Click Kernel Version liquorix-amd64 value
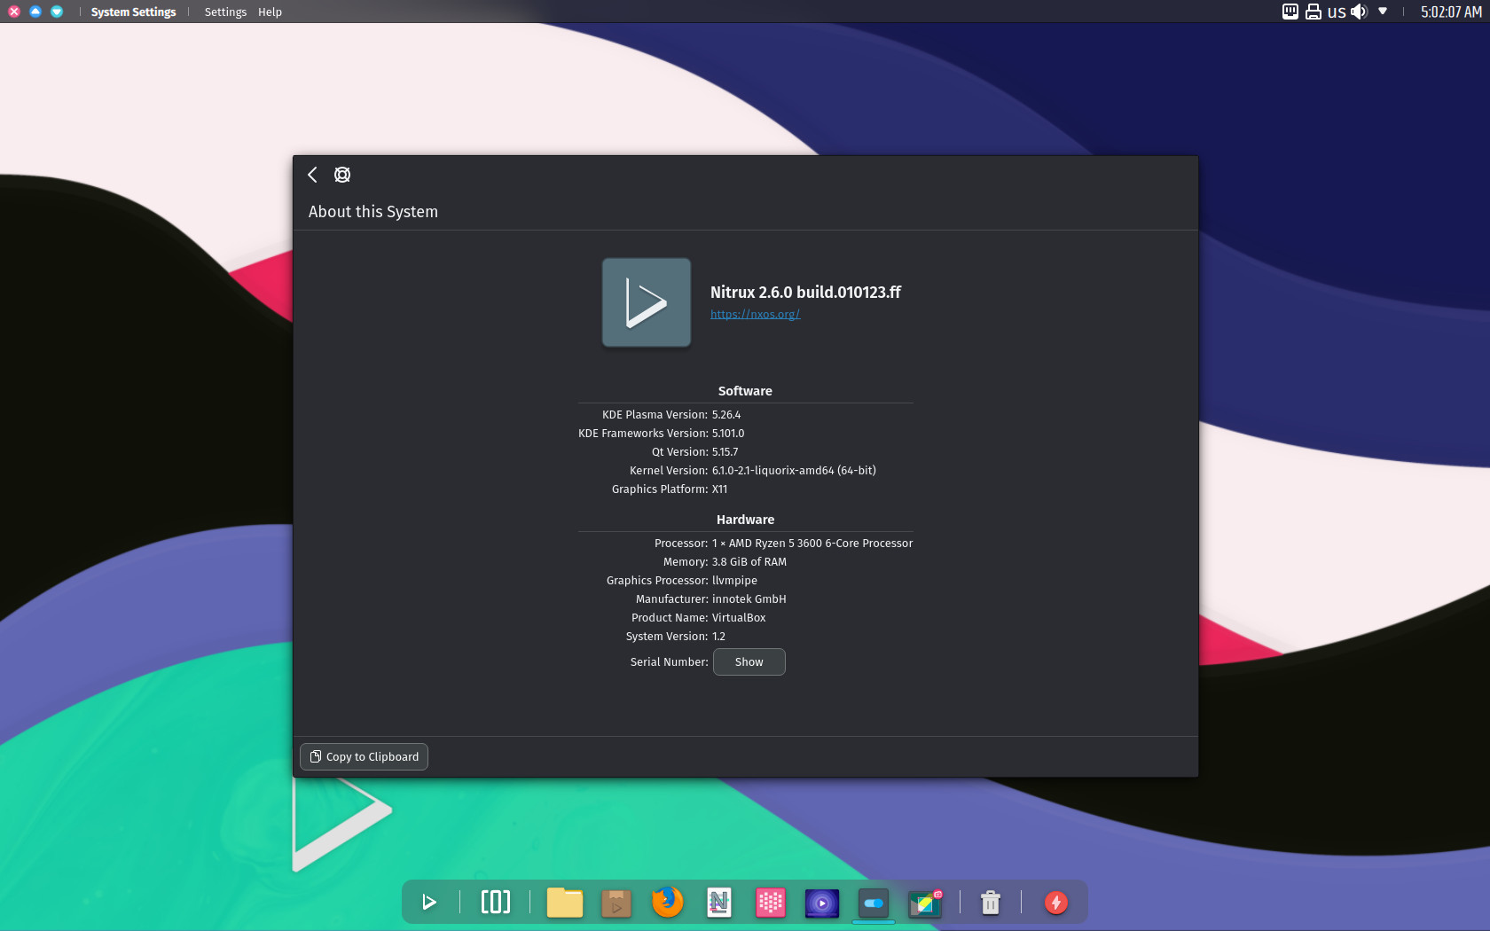Screen dimensions: 1490x931 [794, 471]
